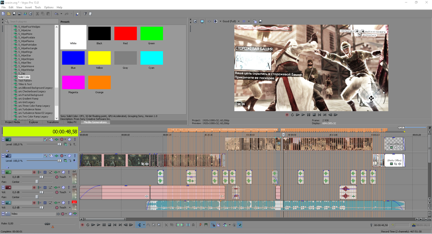Click the Search plug-ins field
The height and width of the screenshot is (234, 432).
coord(32,22)
